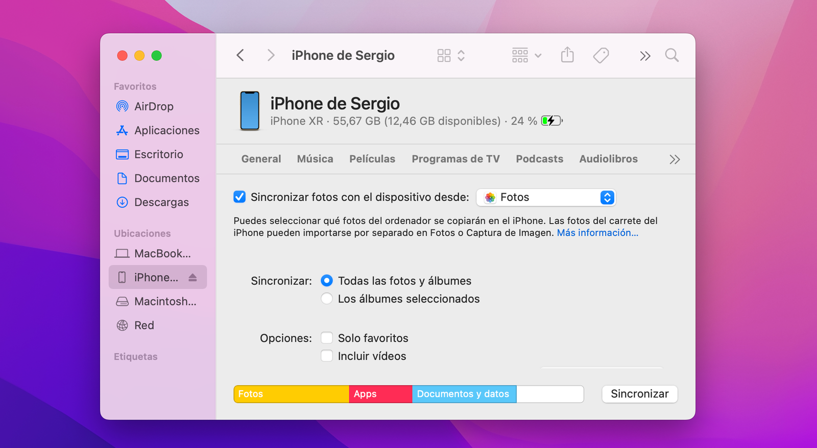Click the iPhone device image

pos(250,111)
